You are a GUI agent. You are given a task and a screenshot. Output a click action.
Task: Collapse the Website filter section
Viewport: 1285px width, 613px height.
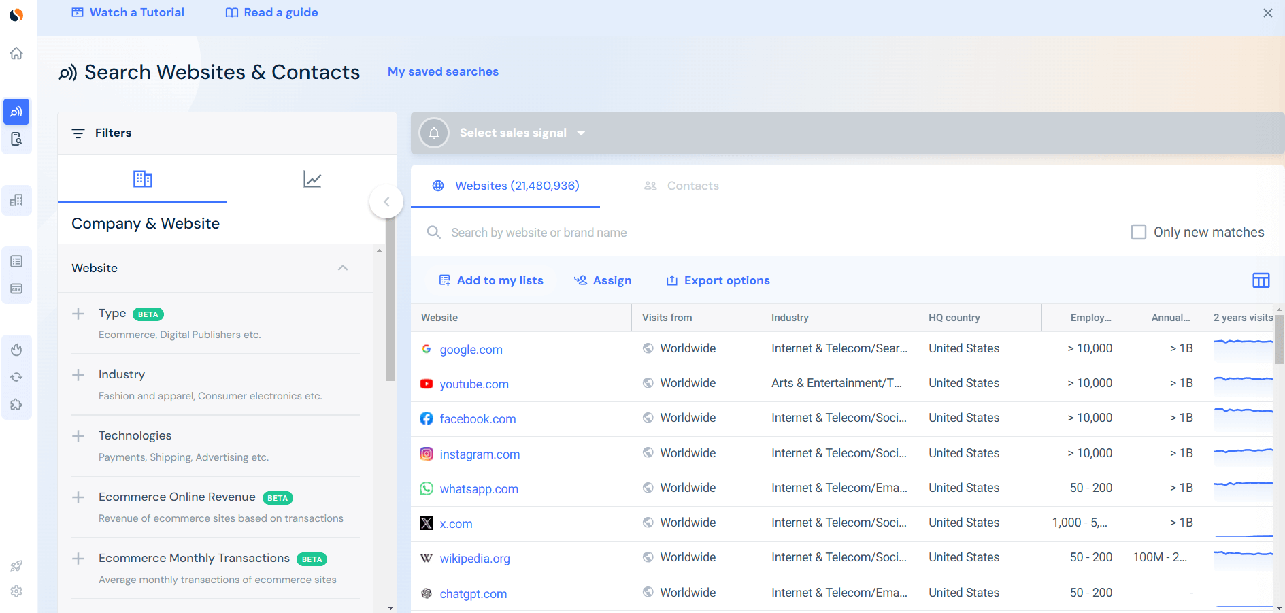pos(343,268)
